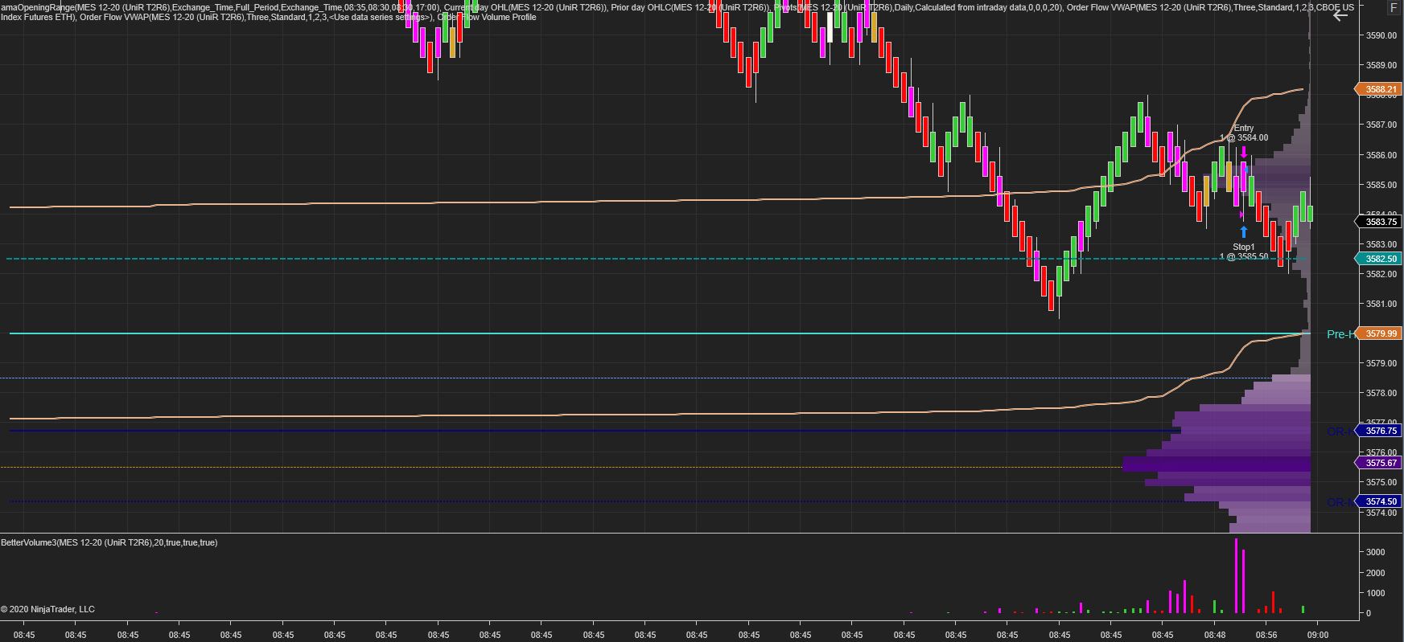Click the magenta Entry down-arrow marker
The width and height of the screenshot is (1404, 642).
(1244, 152)
